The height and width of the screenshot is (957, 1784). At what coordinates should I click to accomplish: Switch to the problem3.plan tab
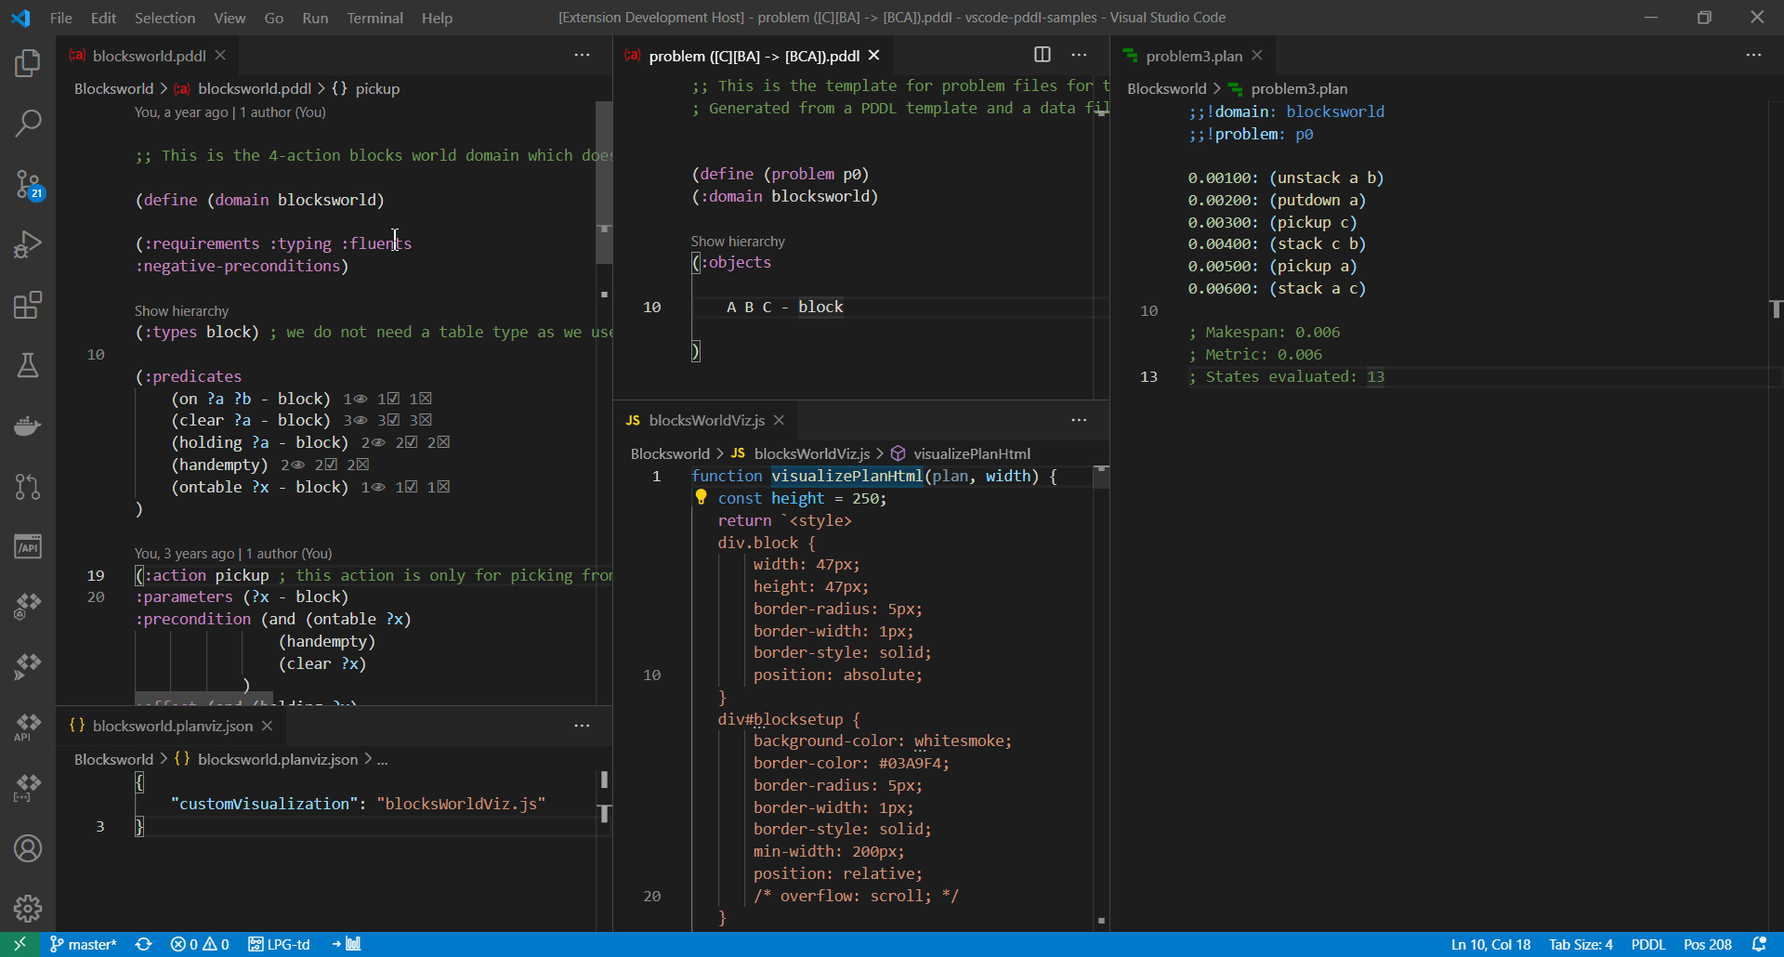[1193, 56]
